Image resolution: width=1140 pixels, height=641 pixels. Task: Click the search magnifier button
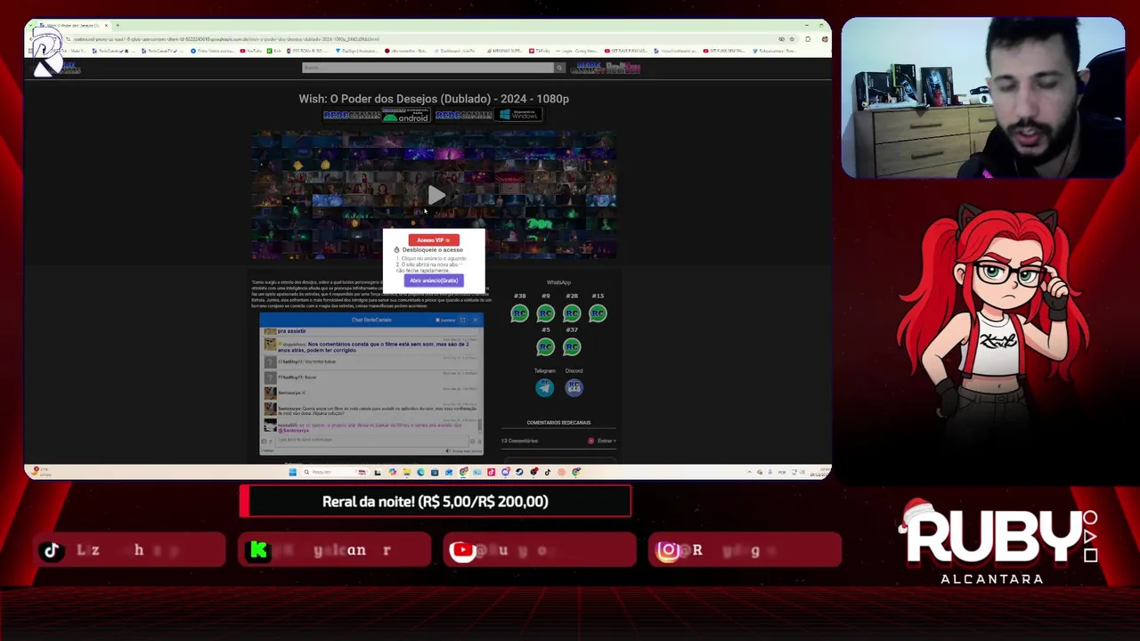pos(559,68)
